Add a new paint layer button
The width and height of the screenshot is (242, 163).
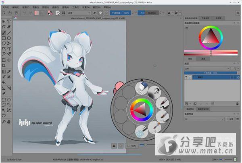(186, 104)
